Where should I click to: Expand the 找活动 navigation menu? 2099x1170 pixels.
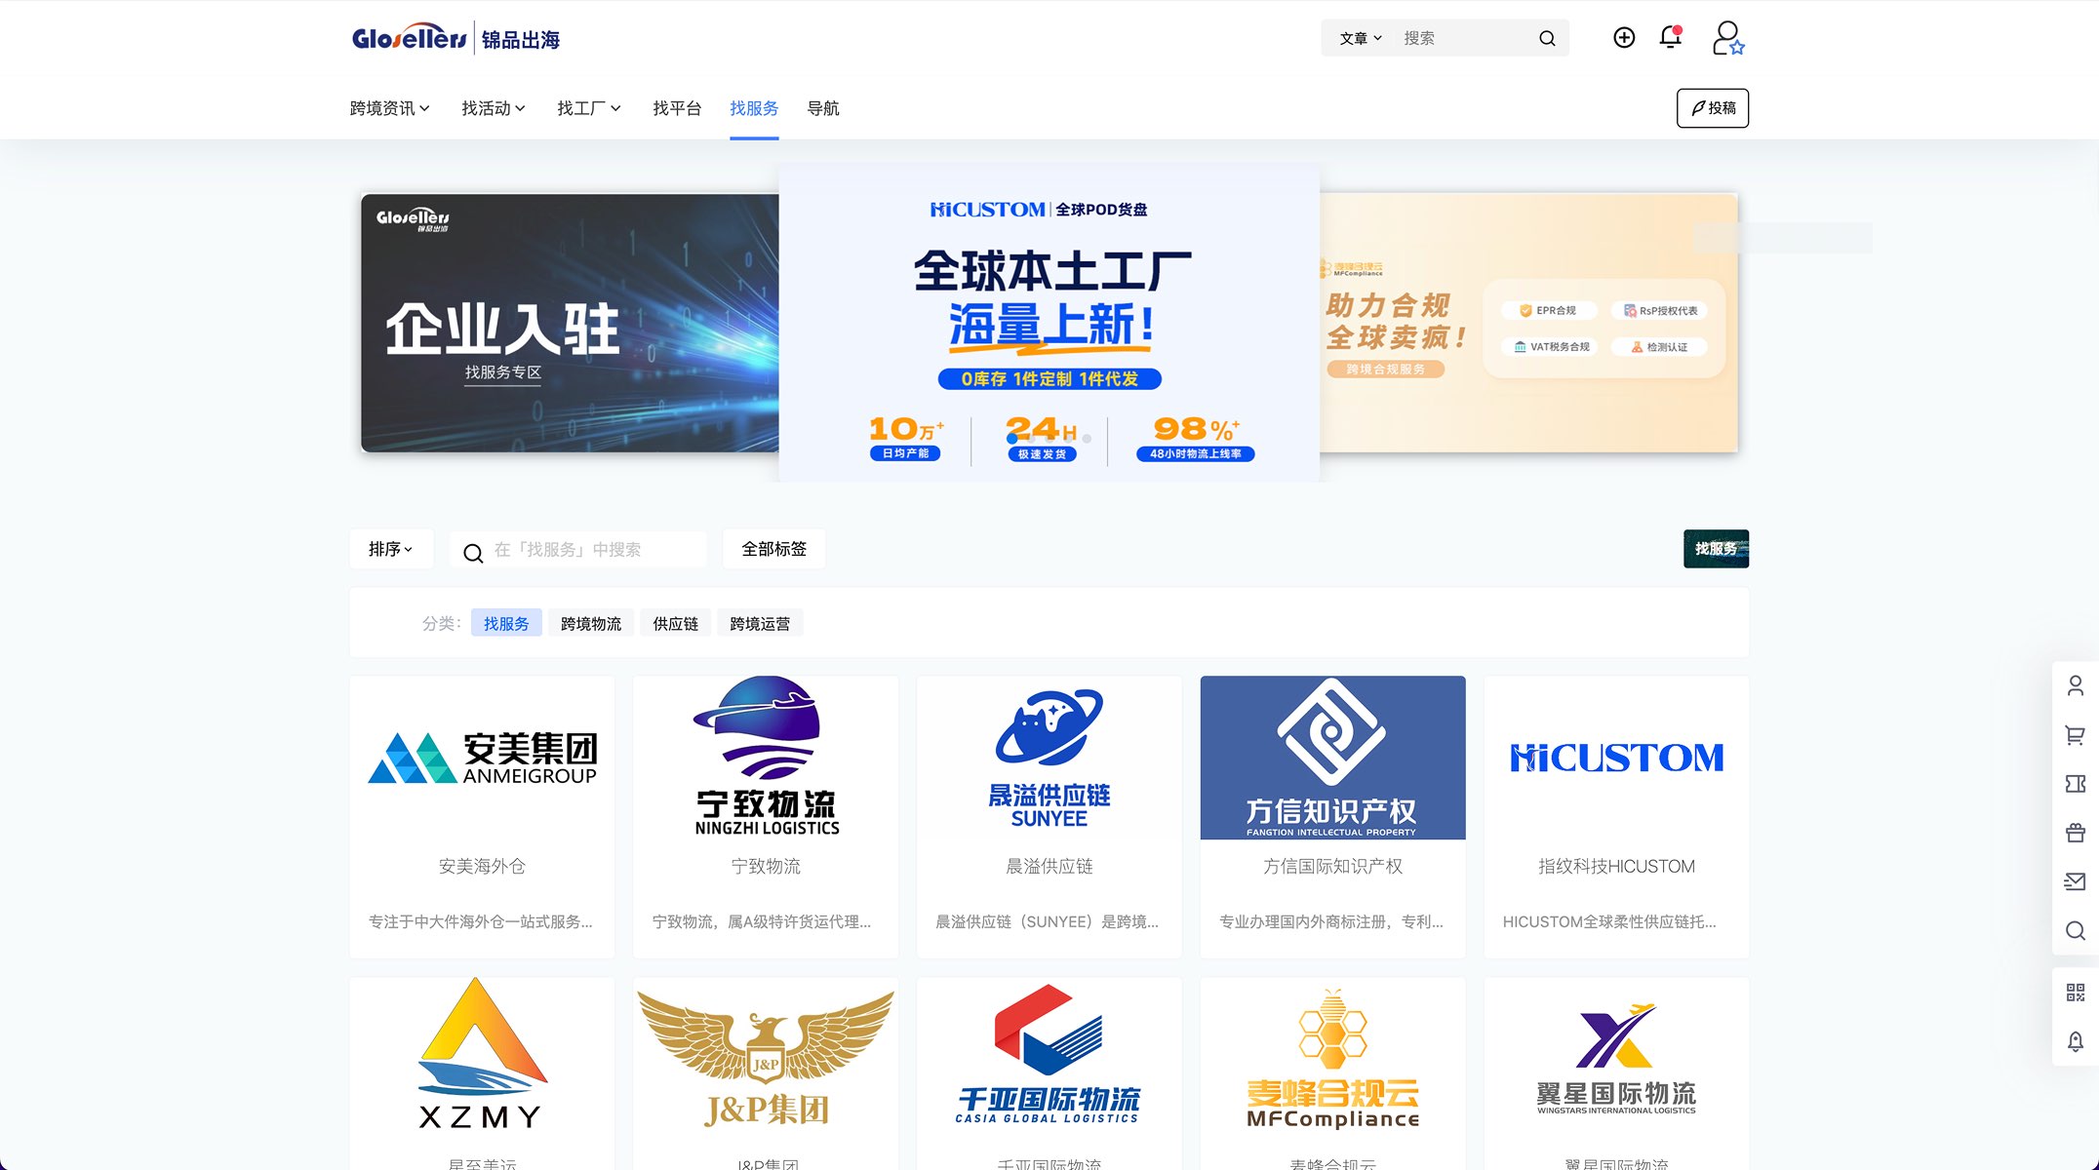pyautogui.click(x=494, y=108)
